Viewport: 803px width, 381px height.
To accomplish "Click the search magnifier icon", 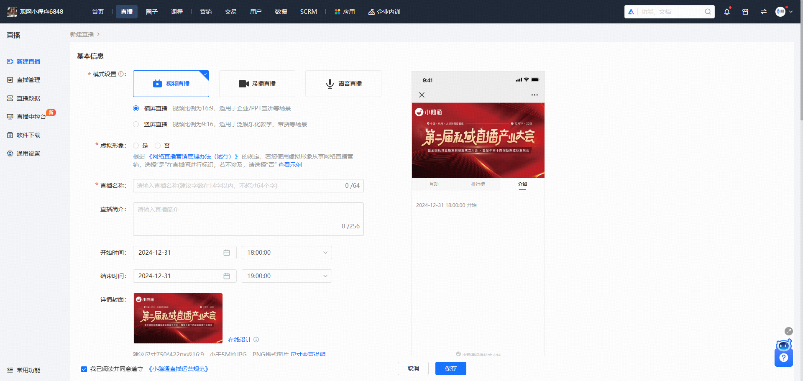I will [708, 12].
